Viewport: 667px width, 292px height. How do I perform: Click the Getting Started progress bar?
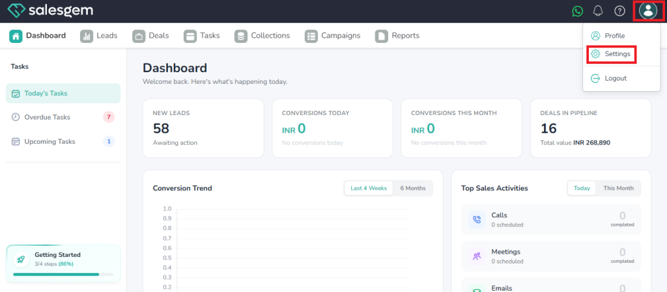63,274
